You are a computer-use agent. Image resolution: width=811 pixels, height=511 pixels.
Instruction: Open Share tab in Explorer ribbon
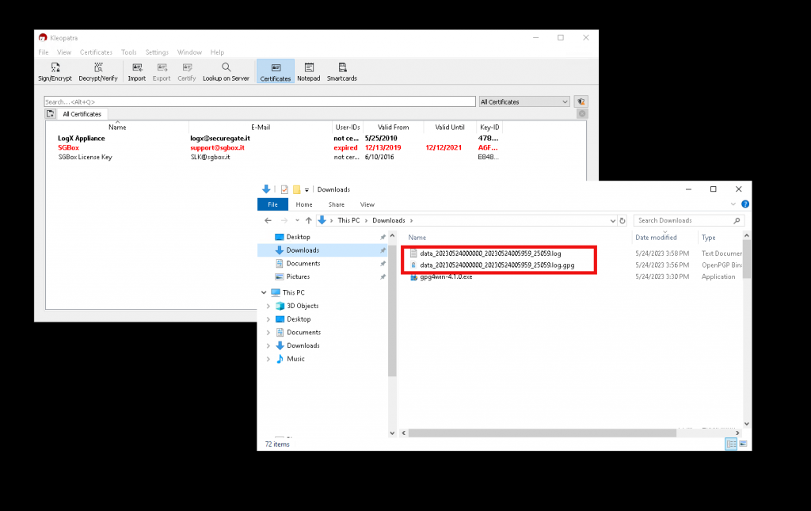pos(336,204)
